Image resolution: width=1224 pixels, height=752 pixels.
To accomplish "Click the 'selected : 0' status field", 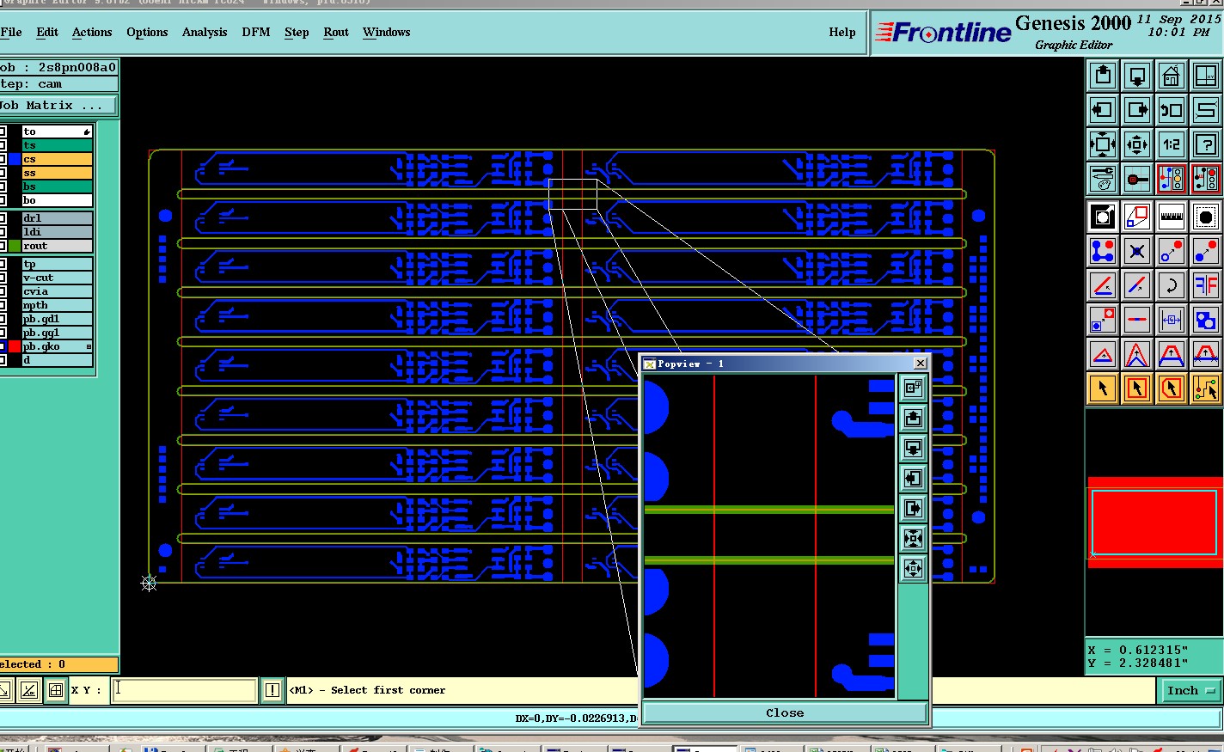I will tap(58, 664).
